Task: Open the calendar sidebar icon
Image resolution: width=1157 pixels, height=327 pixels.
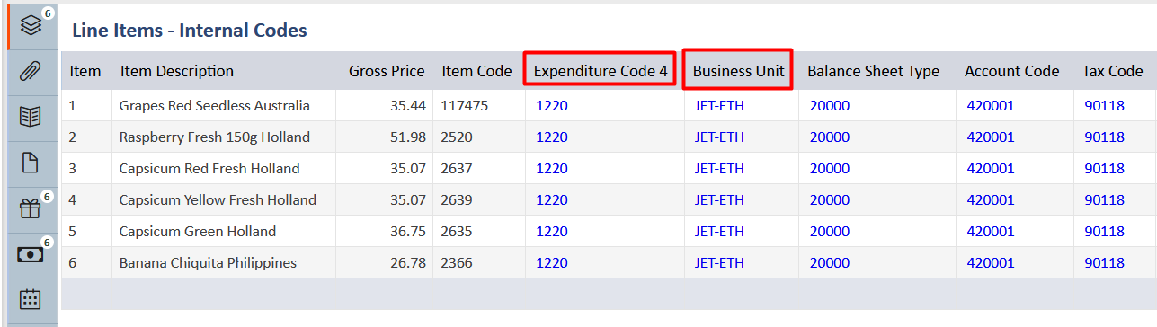Action: click(x=31, y=299)
